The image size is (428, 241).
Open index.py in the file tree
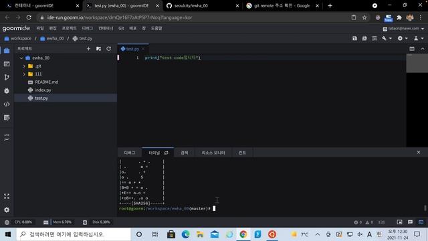(x=43, y=90)
